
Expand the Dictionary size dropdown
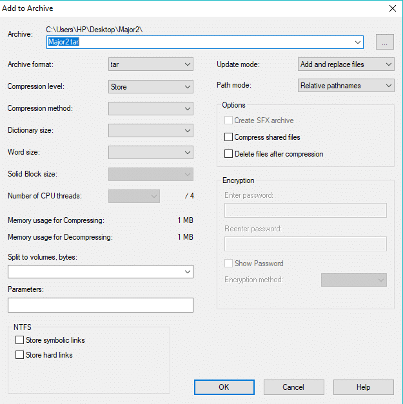point(151,131)
